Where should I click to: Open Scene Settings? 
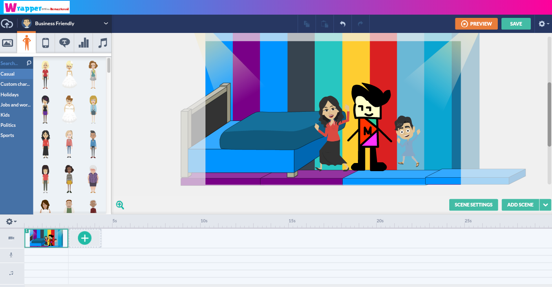473,204
